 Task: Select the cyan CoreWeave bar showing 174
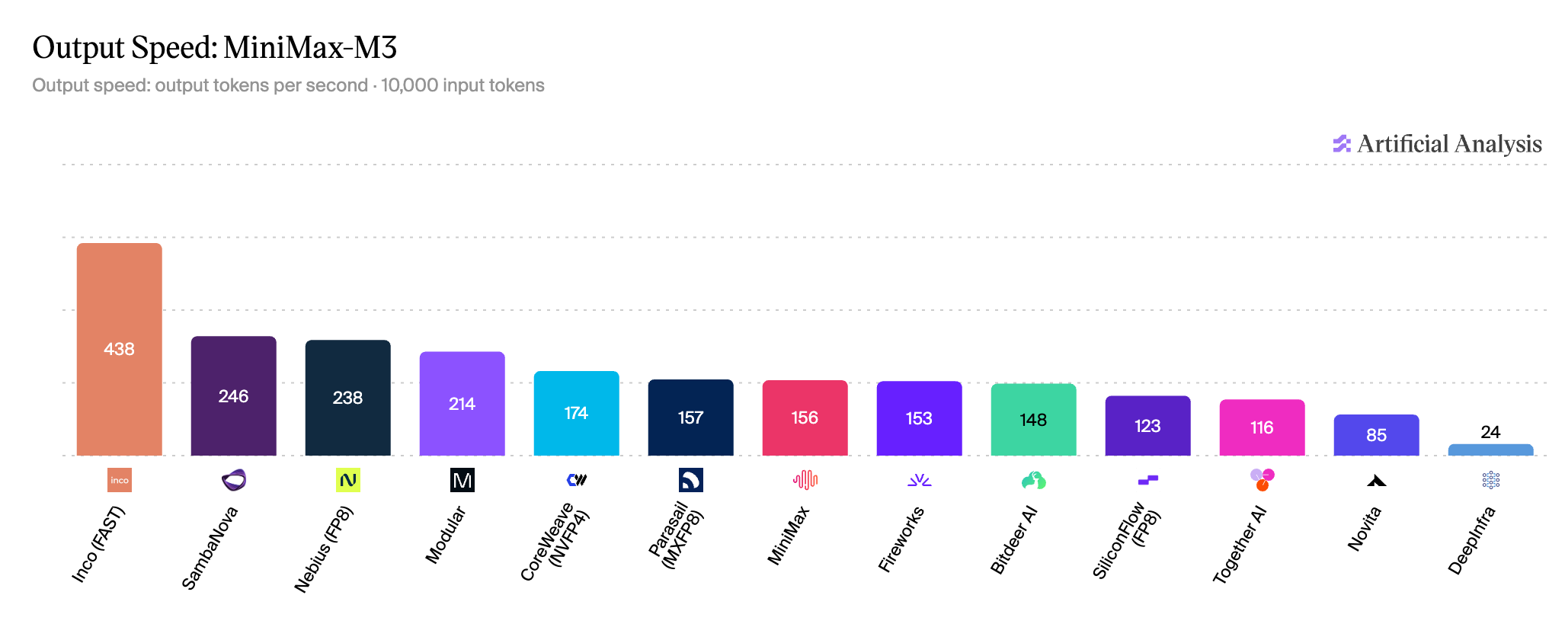click(x=577, y=413)
